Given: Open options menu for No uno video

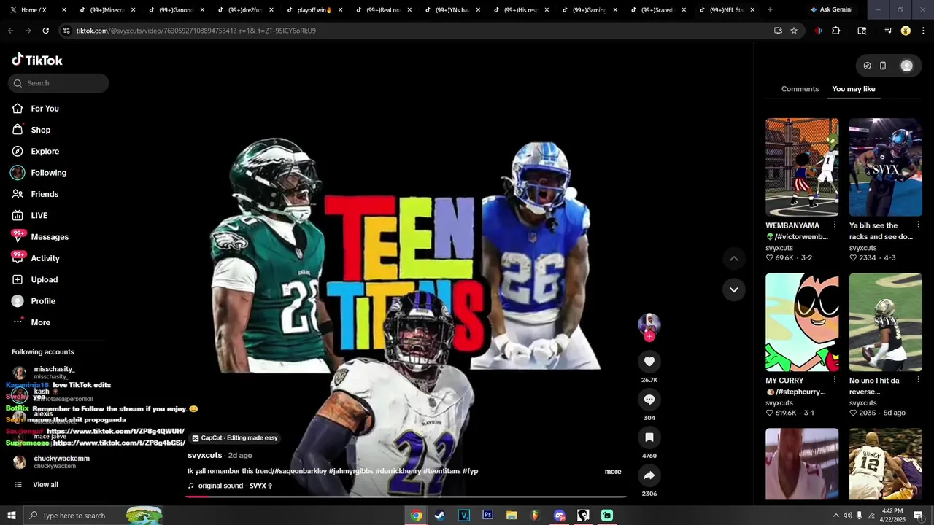Looking at the screenshot, I should point(918,380).
